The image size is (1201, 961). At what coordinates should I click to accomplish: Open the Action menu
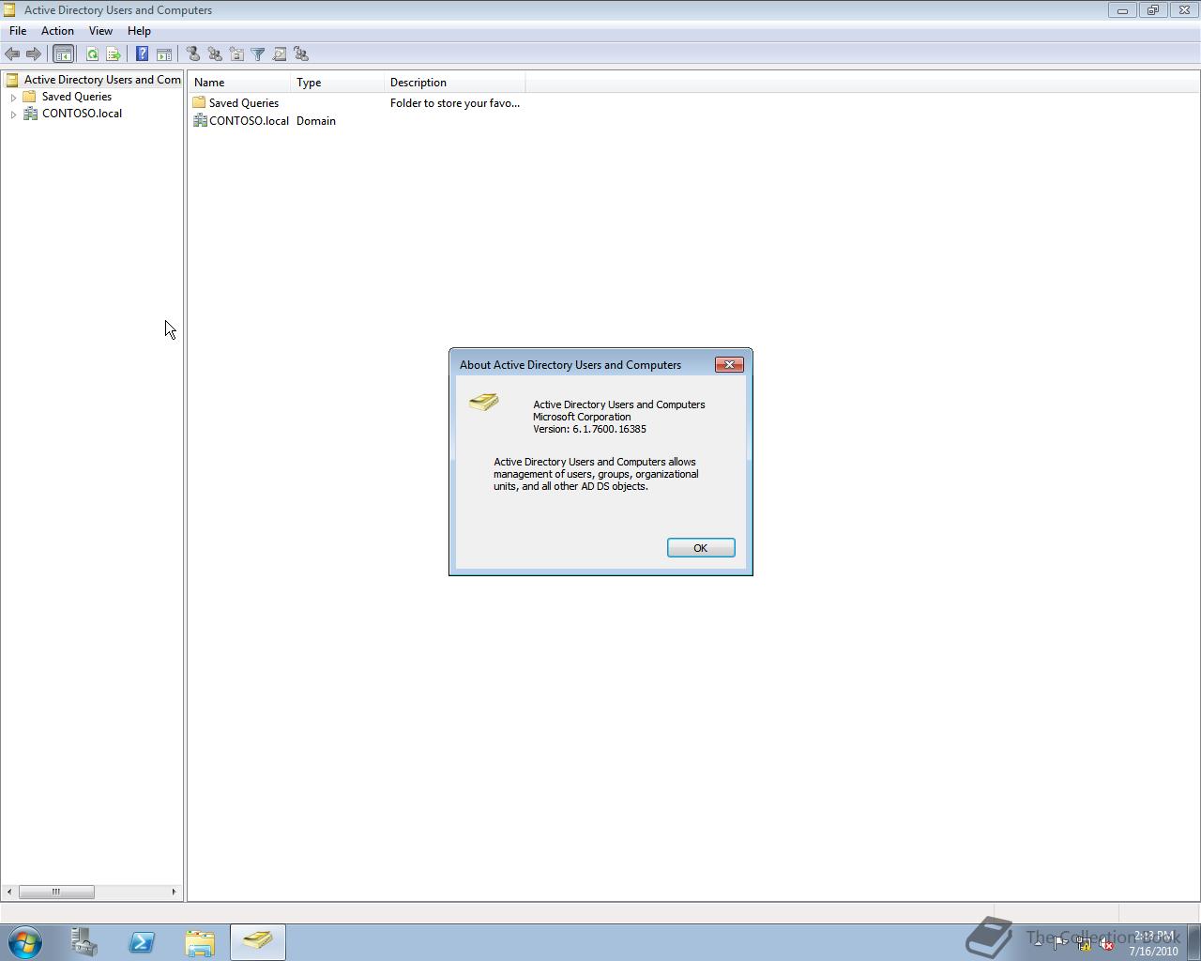(x=57, y=31)
